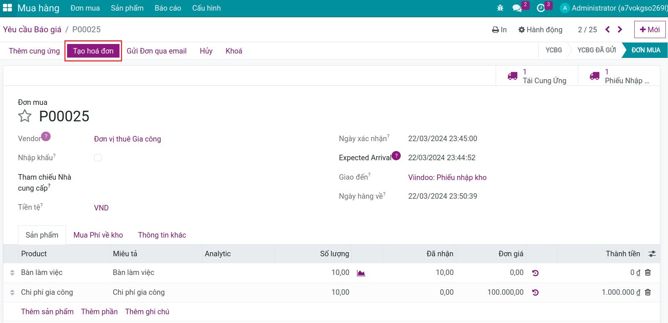Open Yêu cầu Báo giá breadcrumb
Image resolution: width=668 pixels, height=323 pixels.
[32, 29]
